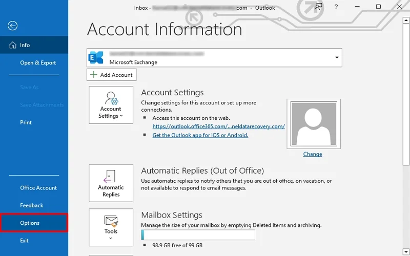This screenshot has height=256, width=410.
Task: Click Change under the profile photo
Action: [313, 154]
